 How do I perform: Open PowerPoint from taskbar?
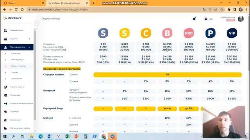coord(77,136)
